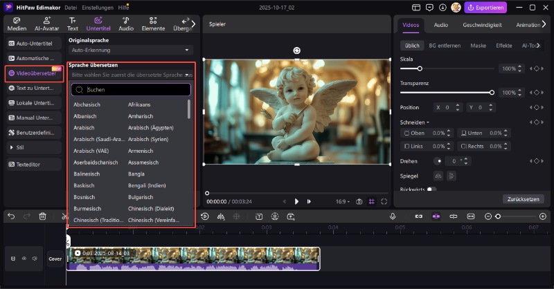
Task: Click the Zurücksetzen button
Action: tap(524, 199)
